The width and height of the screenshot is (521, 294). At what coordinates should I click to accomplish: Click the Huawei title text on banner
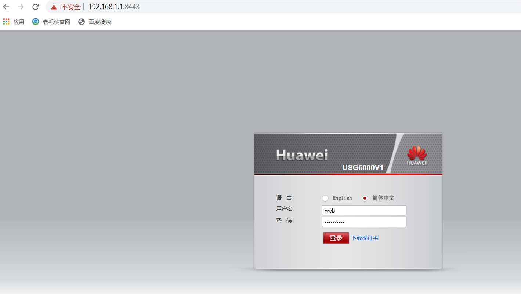[302, 155]
